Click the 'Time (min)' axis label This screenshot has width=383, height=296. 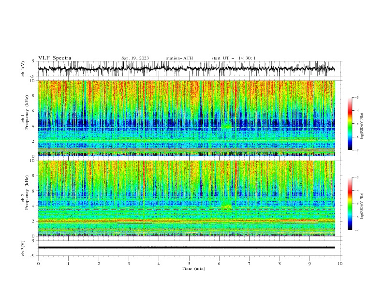[x=193, y=268]
